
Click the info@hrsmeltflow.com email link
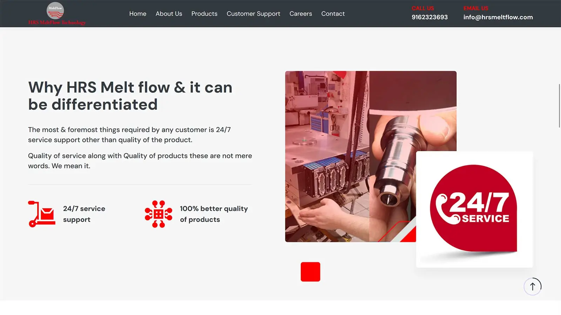coord(498,17)
